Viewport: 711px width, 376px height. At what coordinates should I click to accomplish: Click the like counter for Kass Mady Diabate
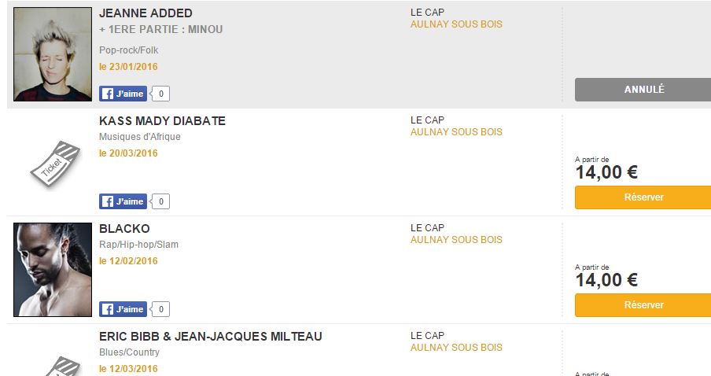160,201
